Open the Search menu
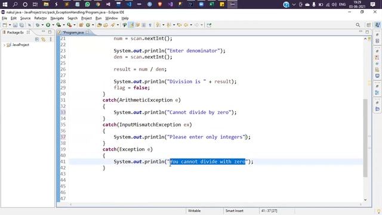 [72, 19]
